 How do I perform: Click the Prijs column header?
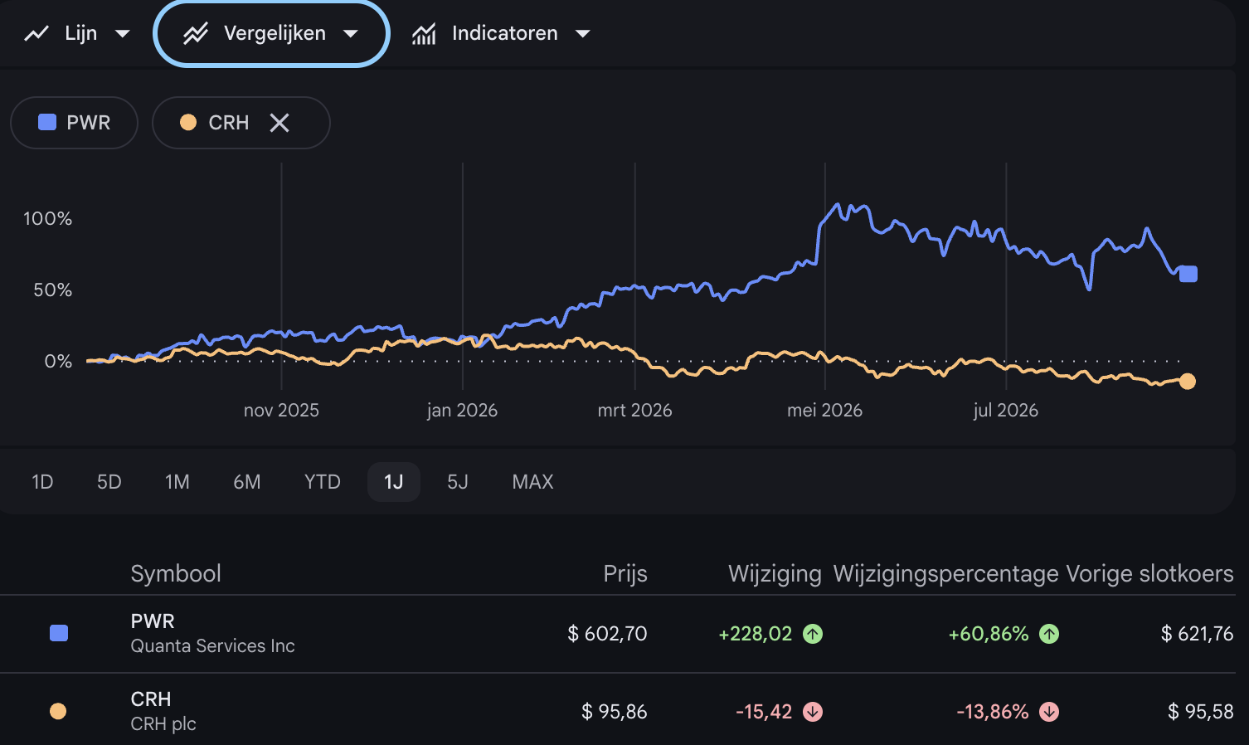click(x=625, y=574)
